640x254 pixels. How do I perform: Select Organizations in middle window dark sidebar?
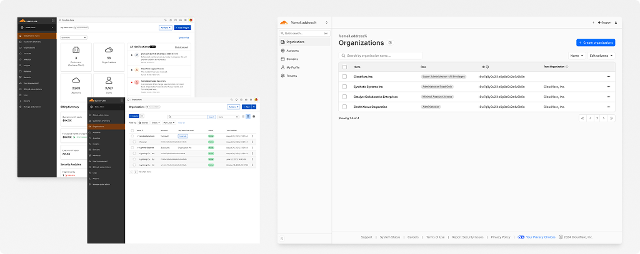(x=106, y=127)
